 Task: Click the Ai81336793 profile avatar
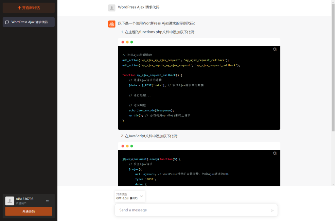9,201
